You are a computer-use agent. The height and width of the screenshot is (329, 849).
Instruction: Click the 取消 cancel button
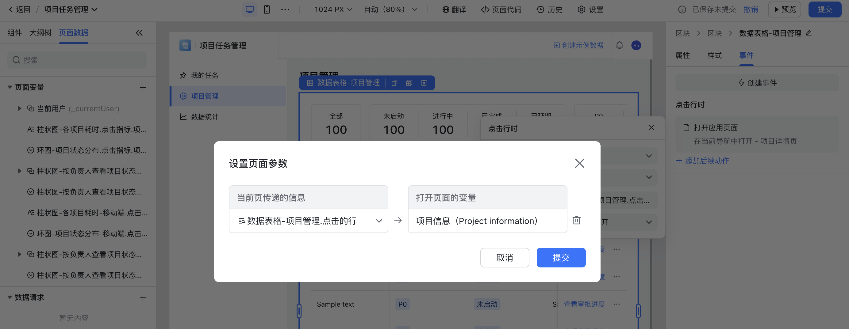click(505, 258)
